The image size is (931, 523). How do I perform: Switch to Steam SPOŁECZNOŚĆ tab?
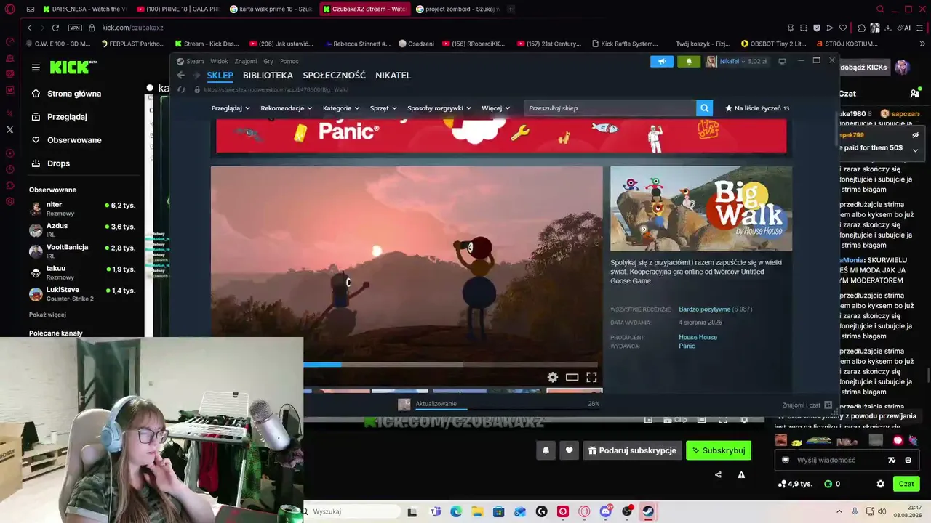(334, 76)
